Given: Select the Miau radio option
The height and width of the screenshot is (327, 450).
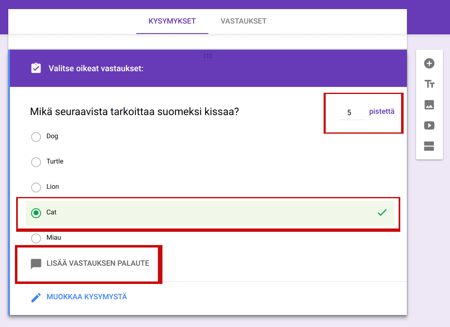Looking at the screenshot, I should [36, 238].
